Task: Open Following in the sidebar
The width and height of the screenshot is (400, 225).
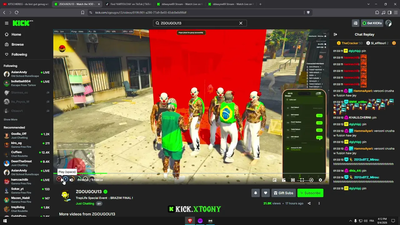Action: (27, 54)
